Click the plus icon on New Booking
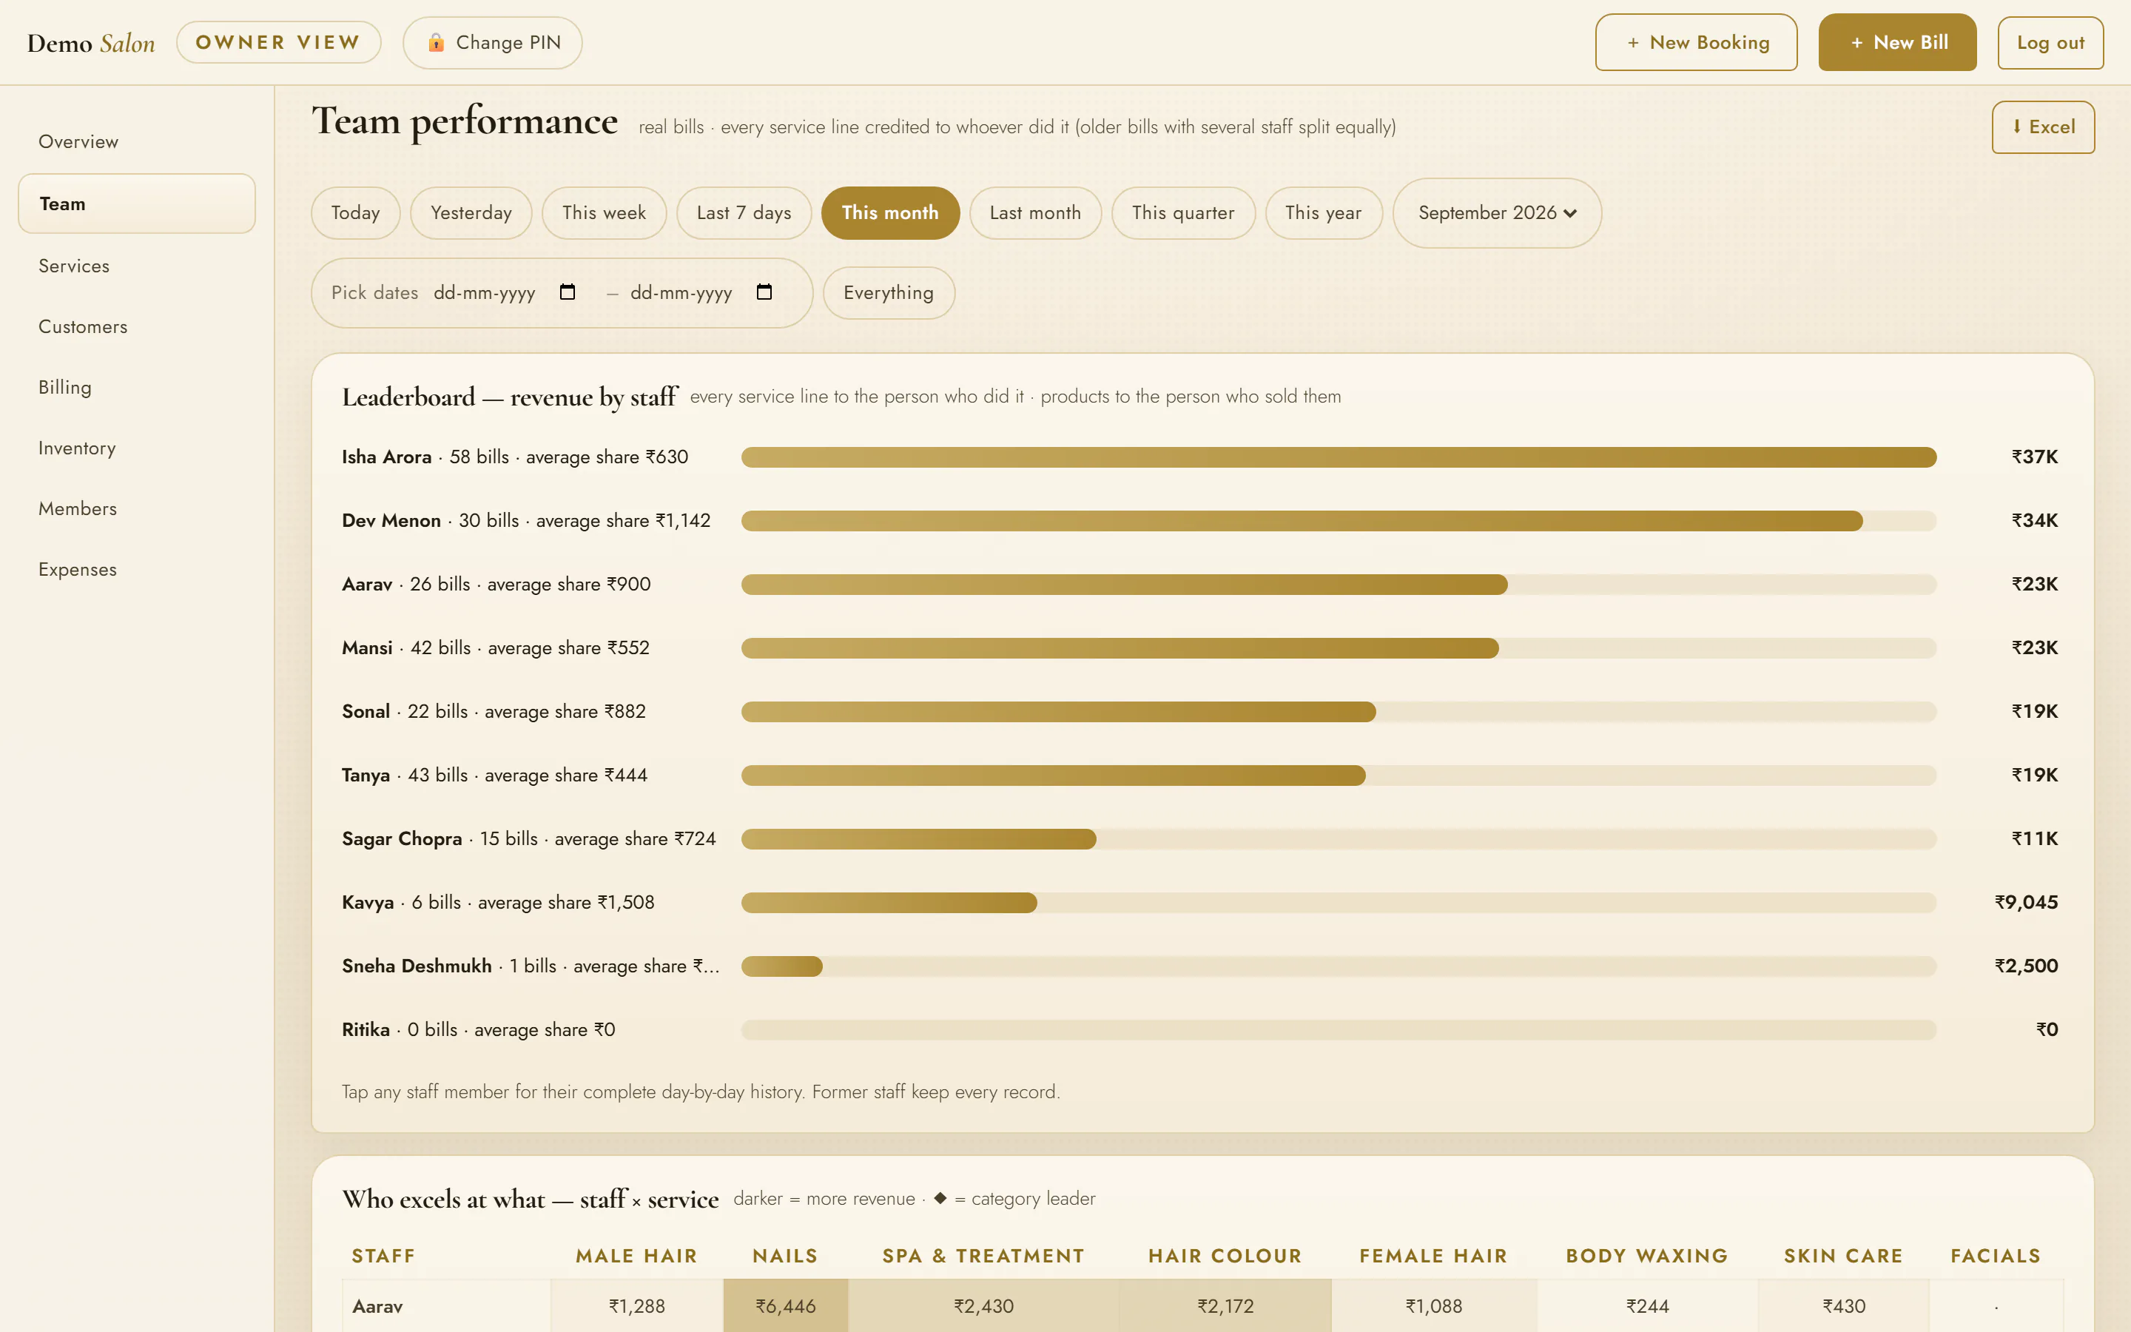Viewport: 2131px width, 1332px height. coord(1632,42)
